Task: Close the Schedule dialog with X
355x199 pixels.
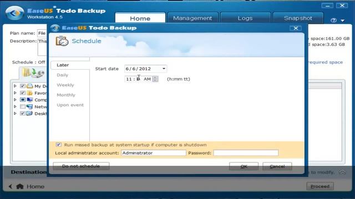Action: pyautogui.click(x=296, y=28)
